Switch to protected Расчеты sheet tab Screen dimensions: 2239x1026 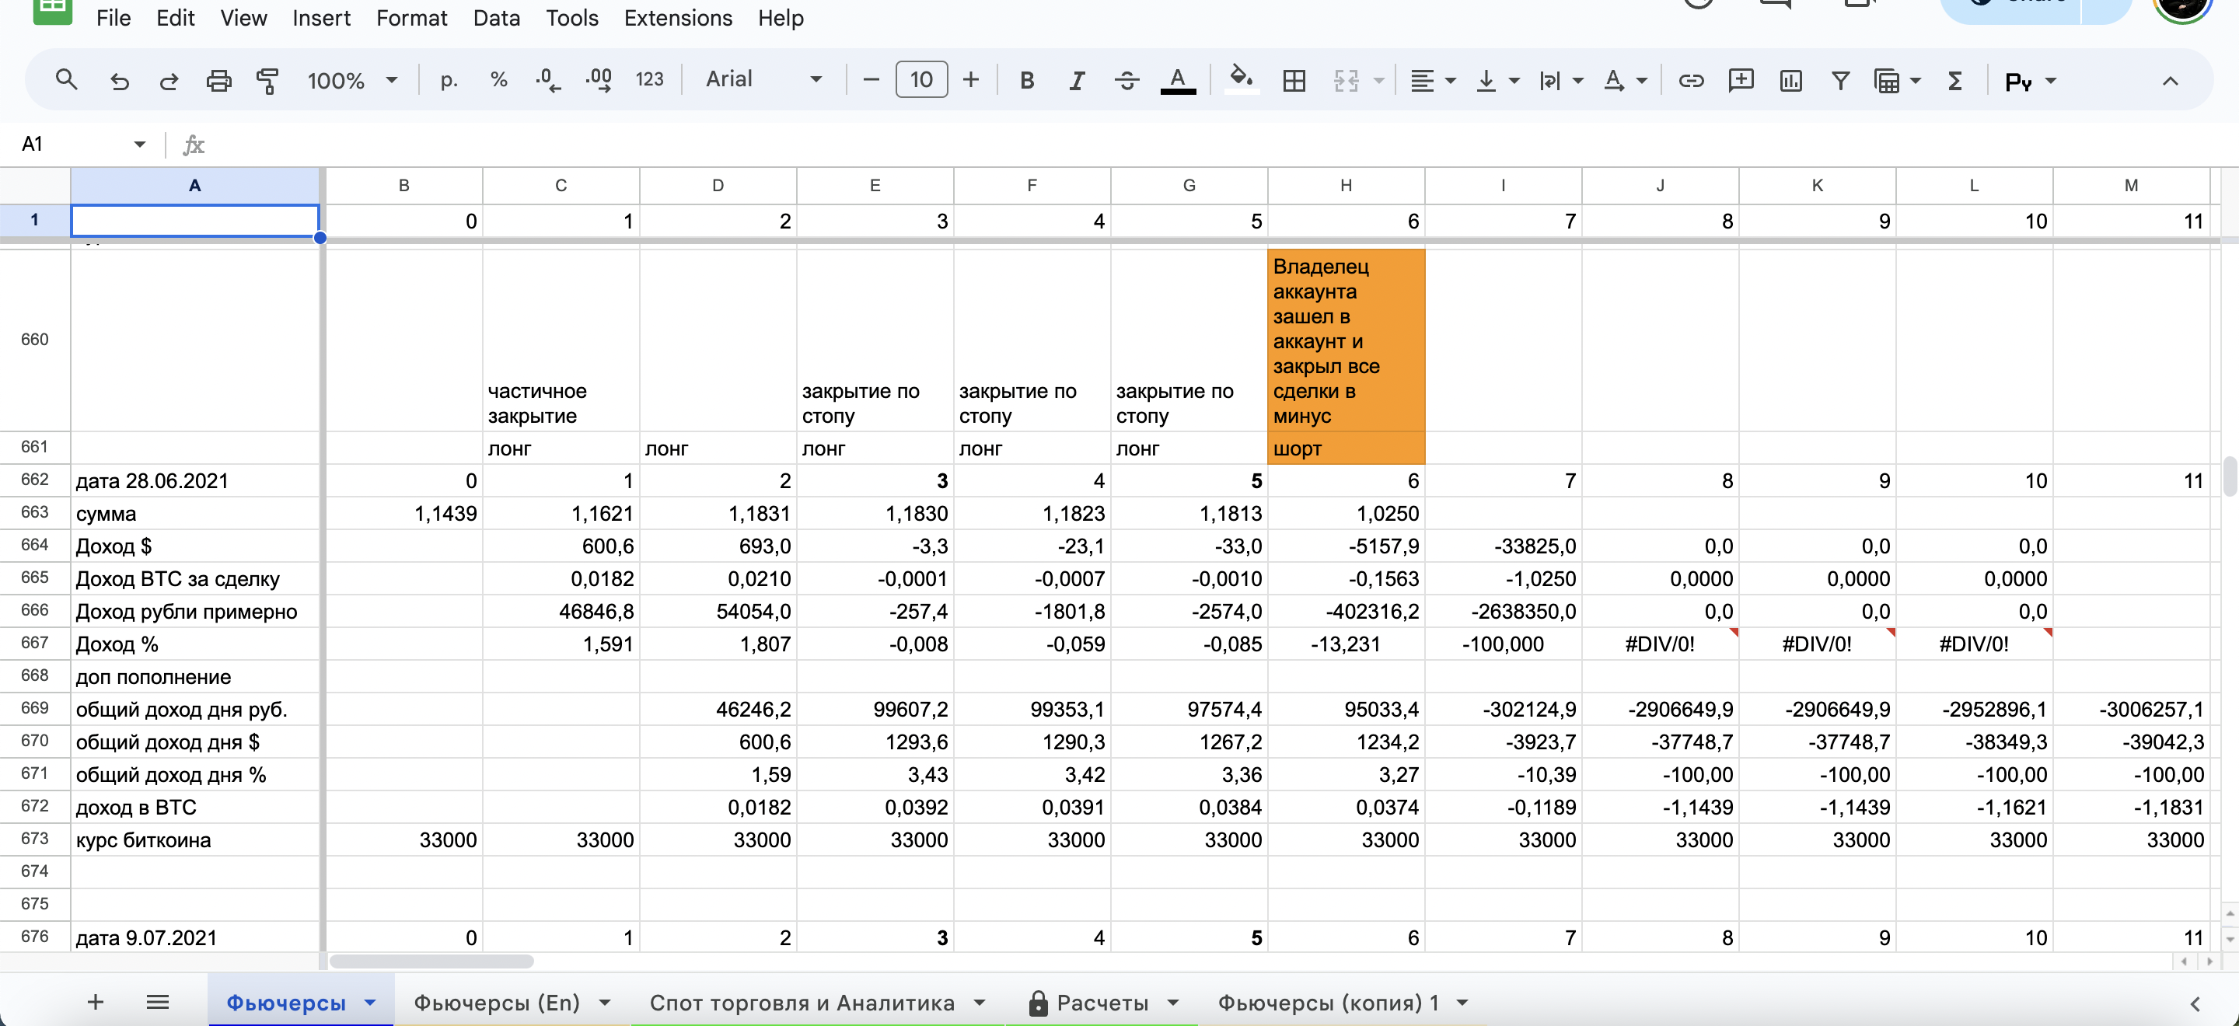tap(1102, 1003)
